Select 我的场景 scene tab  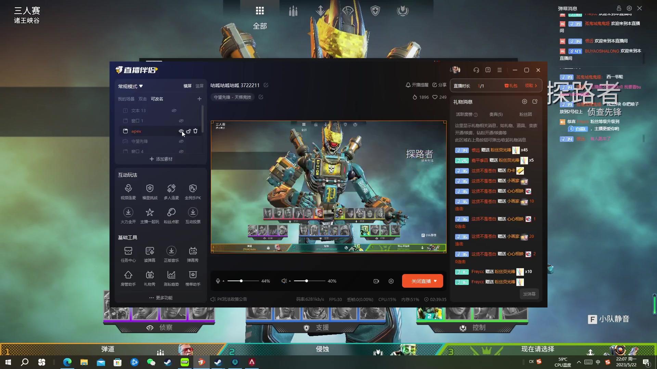click(x=126, y=99)
